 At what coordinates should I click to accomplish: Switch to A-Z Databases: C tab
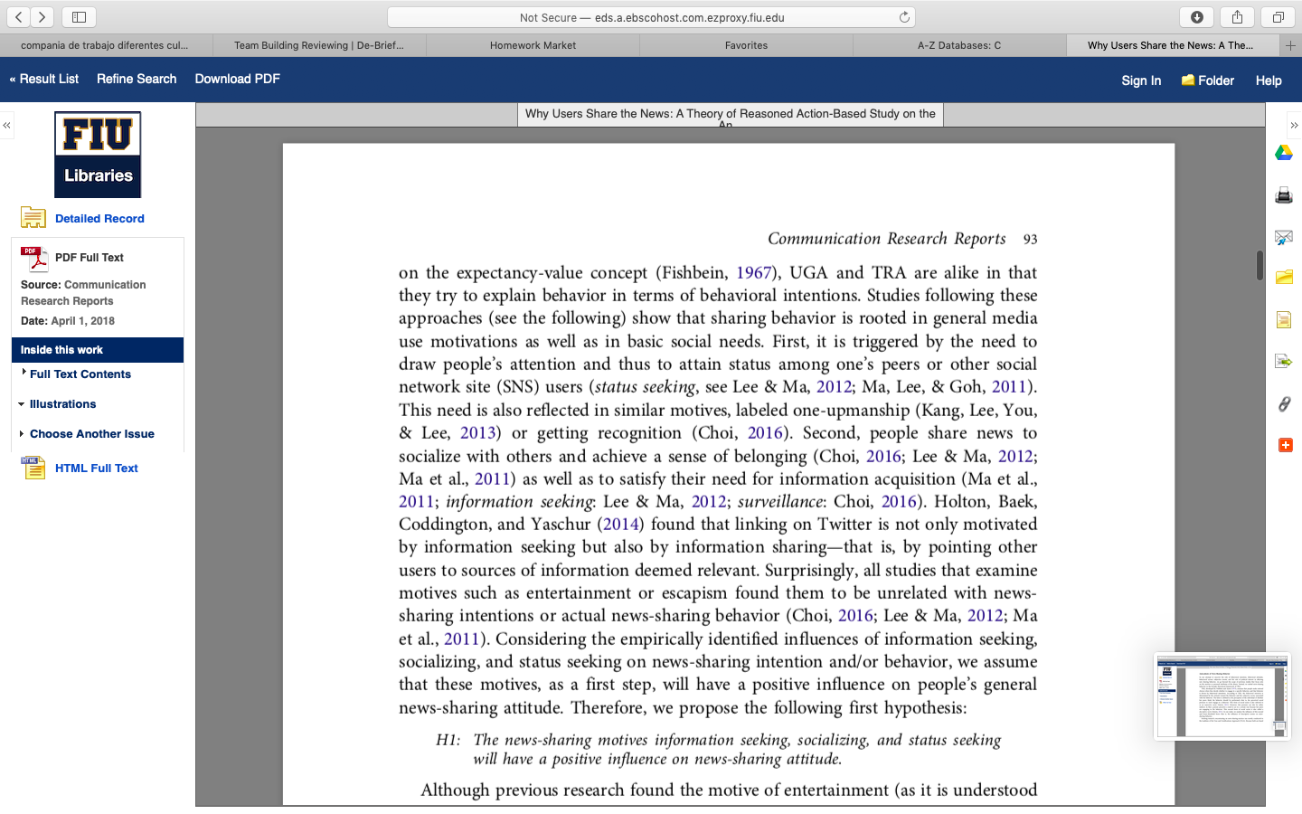click(x=959, y=45)
